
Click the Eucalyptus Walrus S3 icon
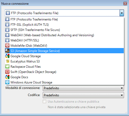(x=7, y=61)
